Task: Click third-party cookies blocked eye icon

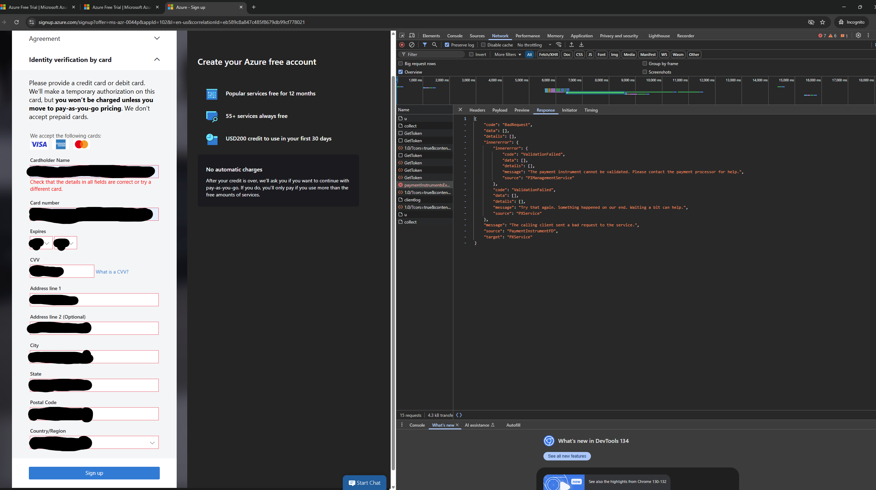Action: coord(811,22)
